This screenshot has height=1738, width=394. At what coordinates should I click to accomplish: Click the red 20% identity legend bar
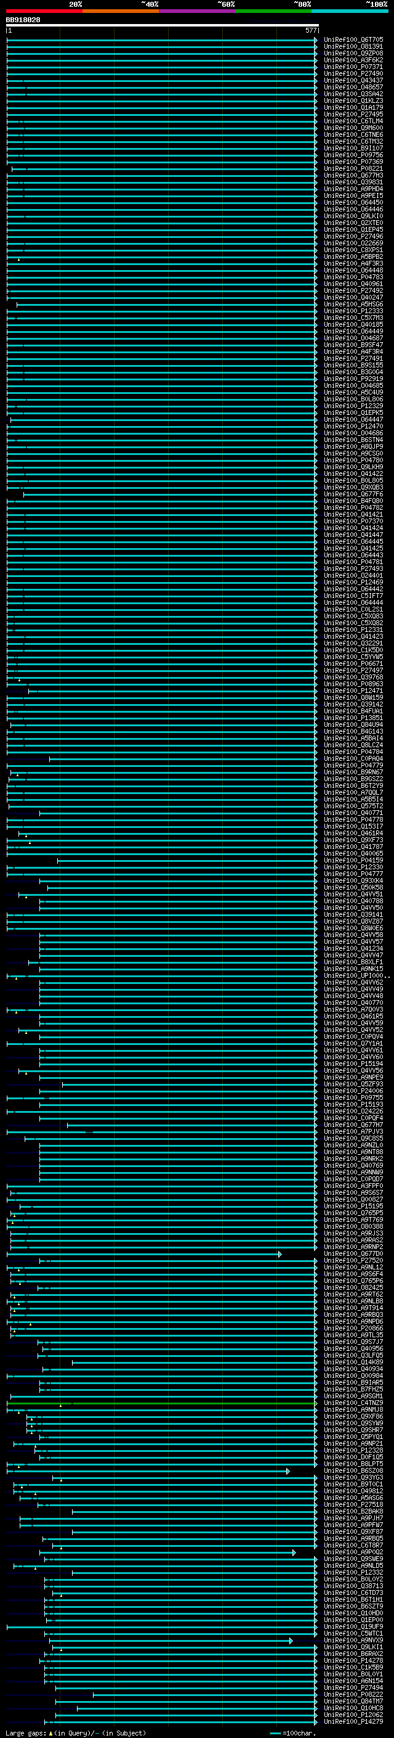(44, 11)
